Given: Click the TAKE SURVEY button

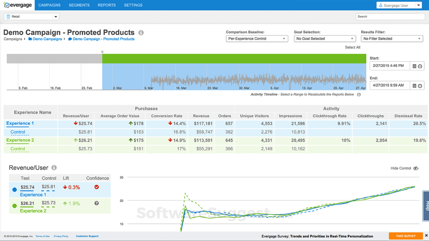Looking at the screenshot, I should click(406, 236).
